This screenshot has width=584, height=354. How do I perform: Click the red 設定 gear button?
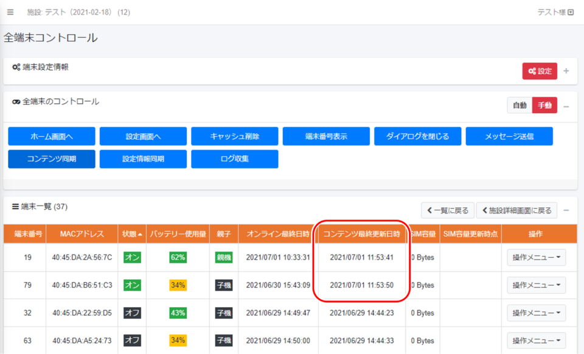pyautogui.click(x=540, y=71)
